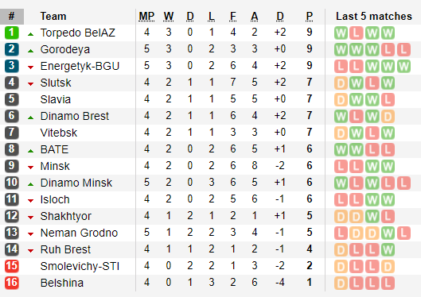Click the red rank 16 badge
421x297 pixels.
coord(12,283)
